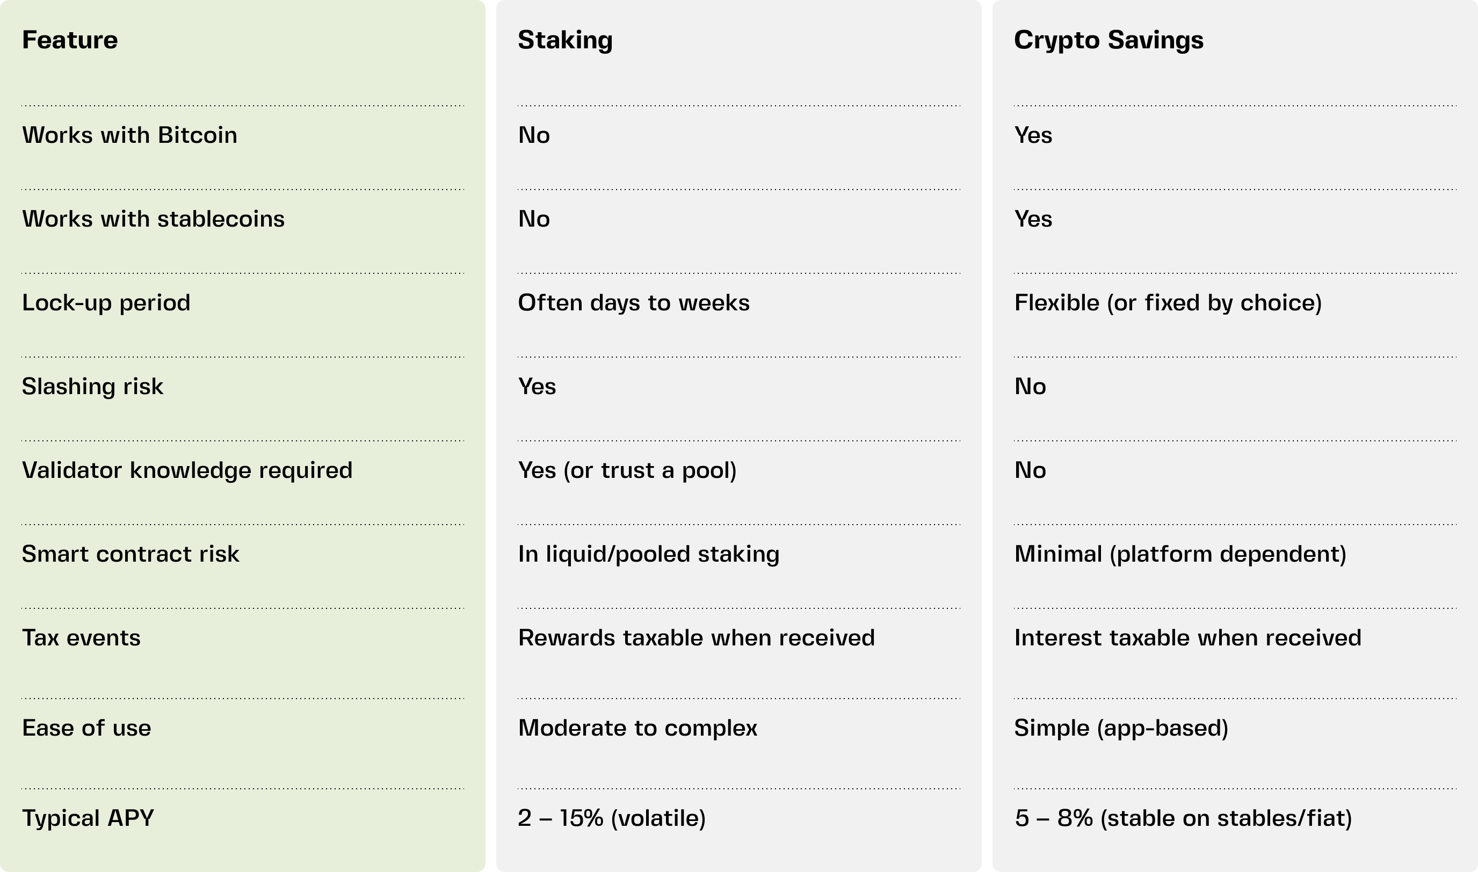
Task: Select the "Works with Bitcoin" row label
Action: tap(129, 135)
